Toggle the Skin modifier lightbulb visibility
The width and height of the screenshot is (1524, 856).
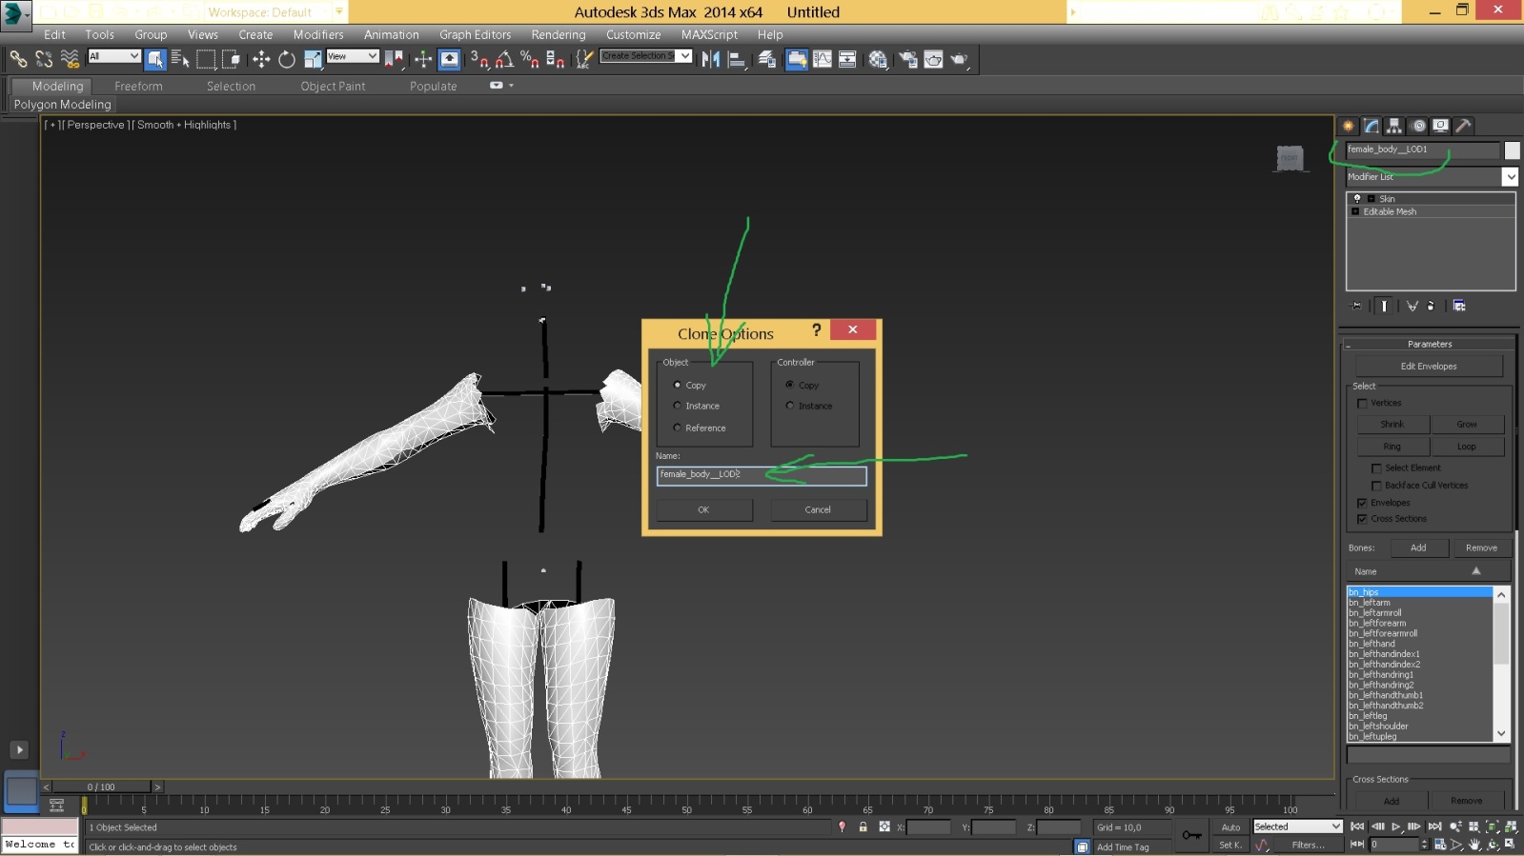(1357, 199)
